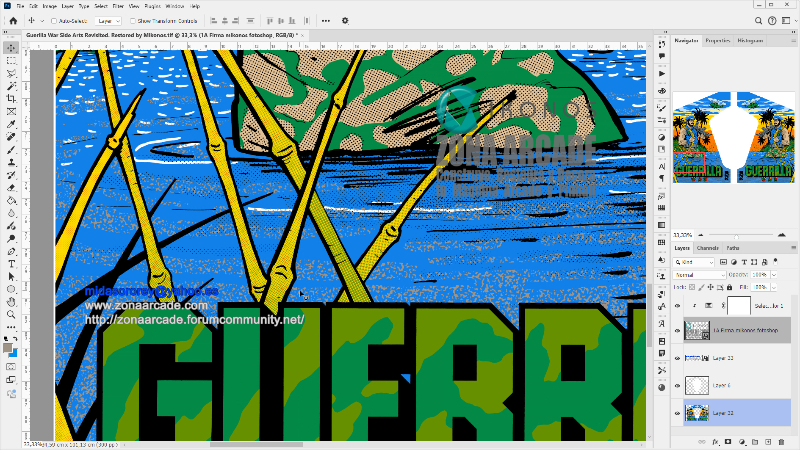This screenshot has width=800, height=450.
Task: Select the Zoom tool
Action: [x=11, y=315]
